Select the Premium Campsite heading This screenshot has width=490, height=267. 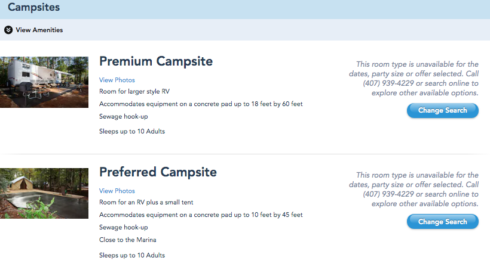coord(156,61)
